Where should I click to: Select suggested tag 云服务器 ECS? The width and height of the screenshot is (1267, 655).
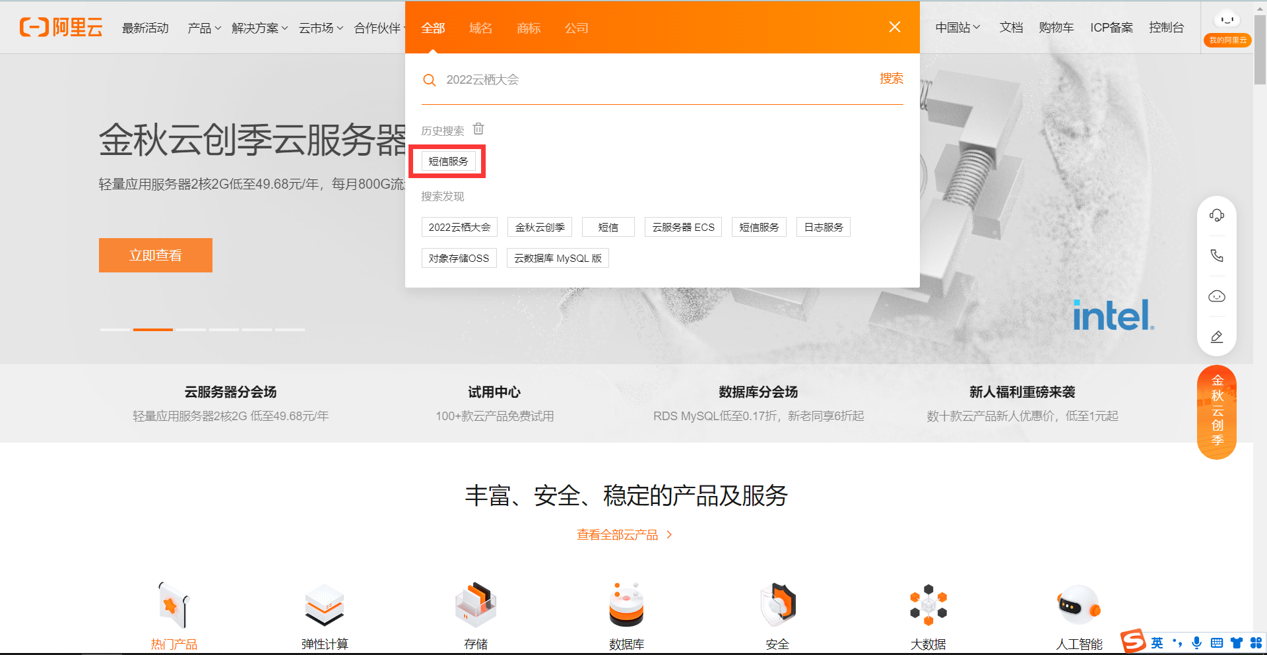tap(683, 227)
